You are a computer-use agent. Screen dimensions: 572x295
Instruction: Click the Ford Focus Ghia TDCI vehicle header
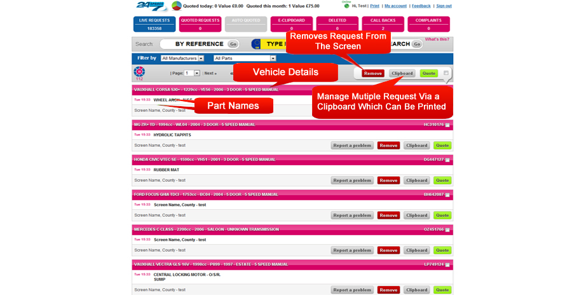(292, 195)
